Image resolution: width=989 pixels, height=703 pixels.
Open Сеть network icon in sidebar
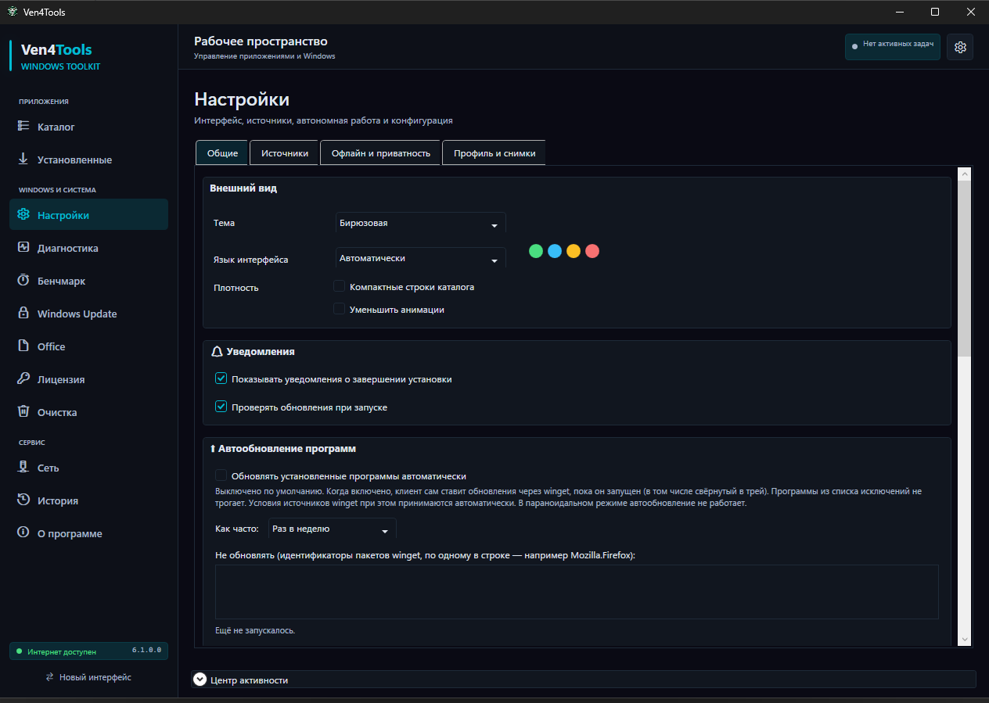click(x=23, y=468)
